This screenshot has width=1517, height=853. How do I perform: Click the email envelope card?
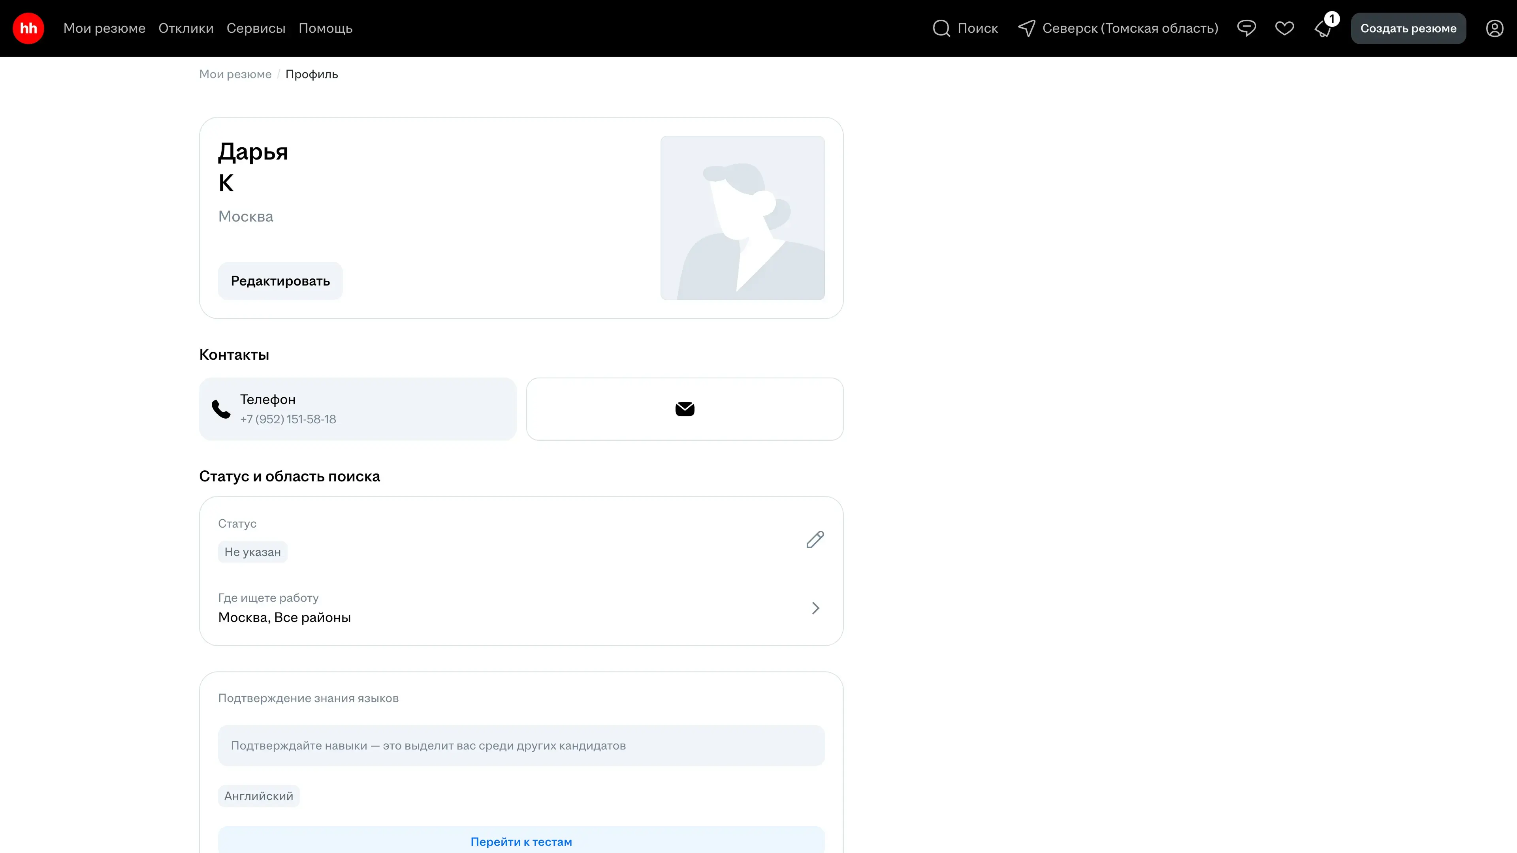click(684, 409)
